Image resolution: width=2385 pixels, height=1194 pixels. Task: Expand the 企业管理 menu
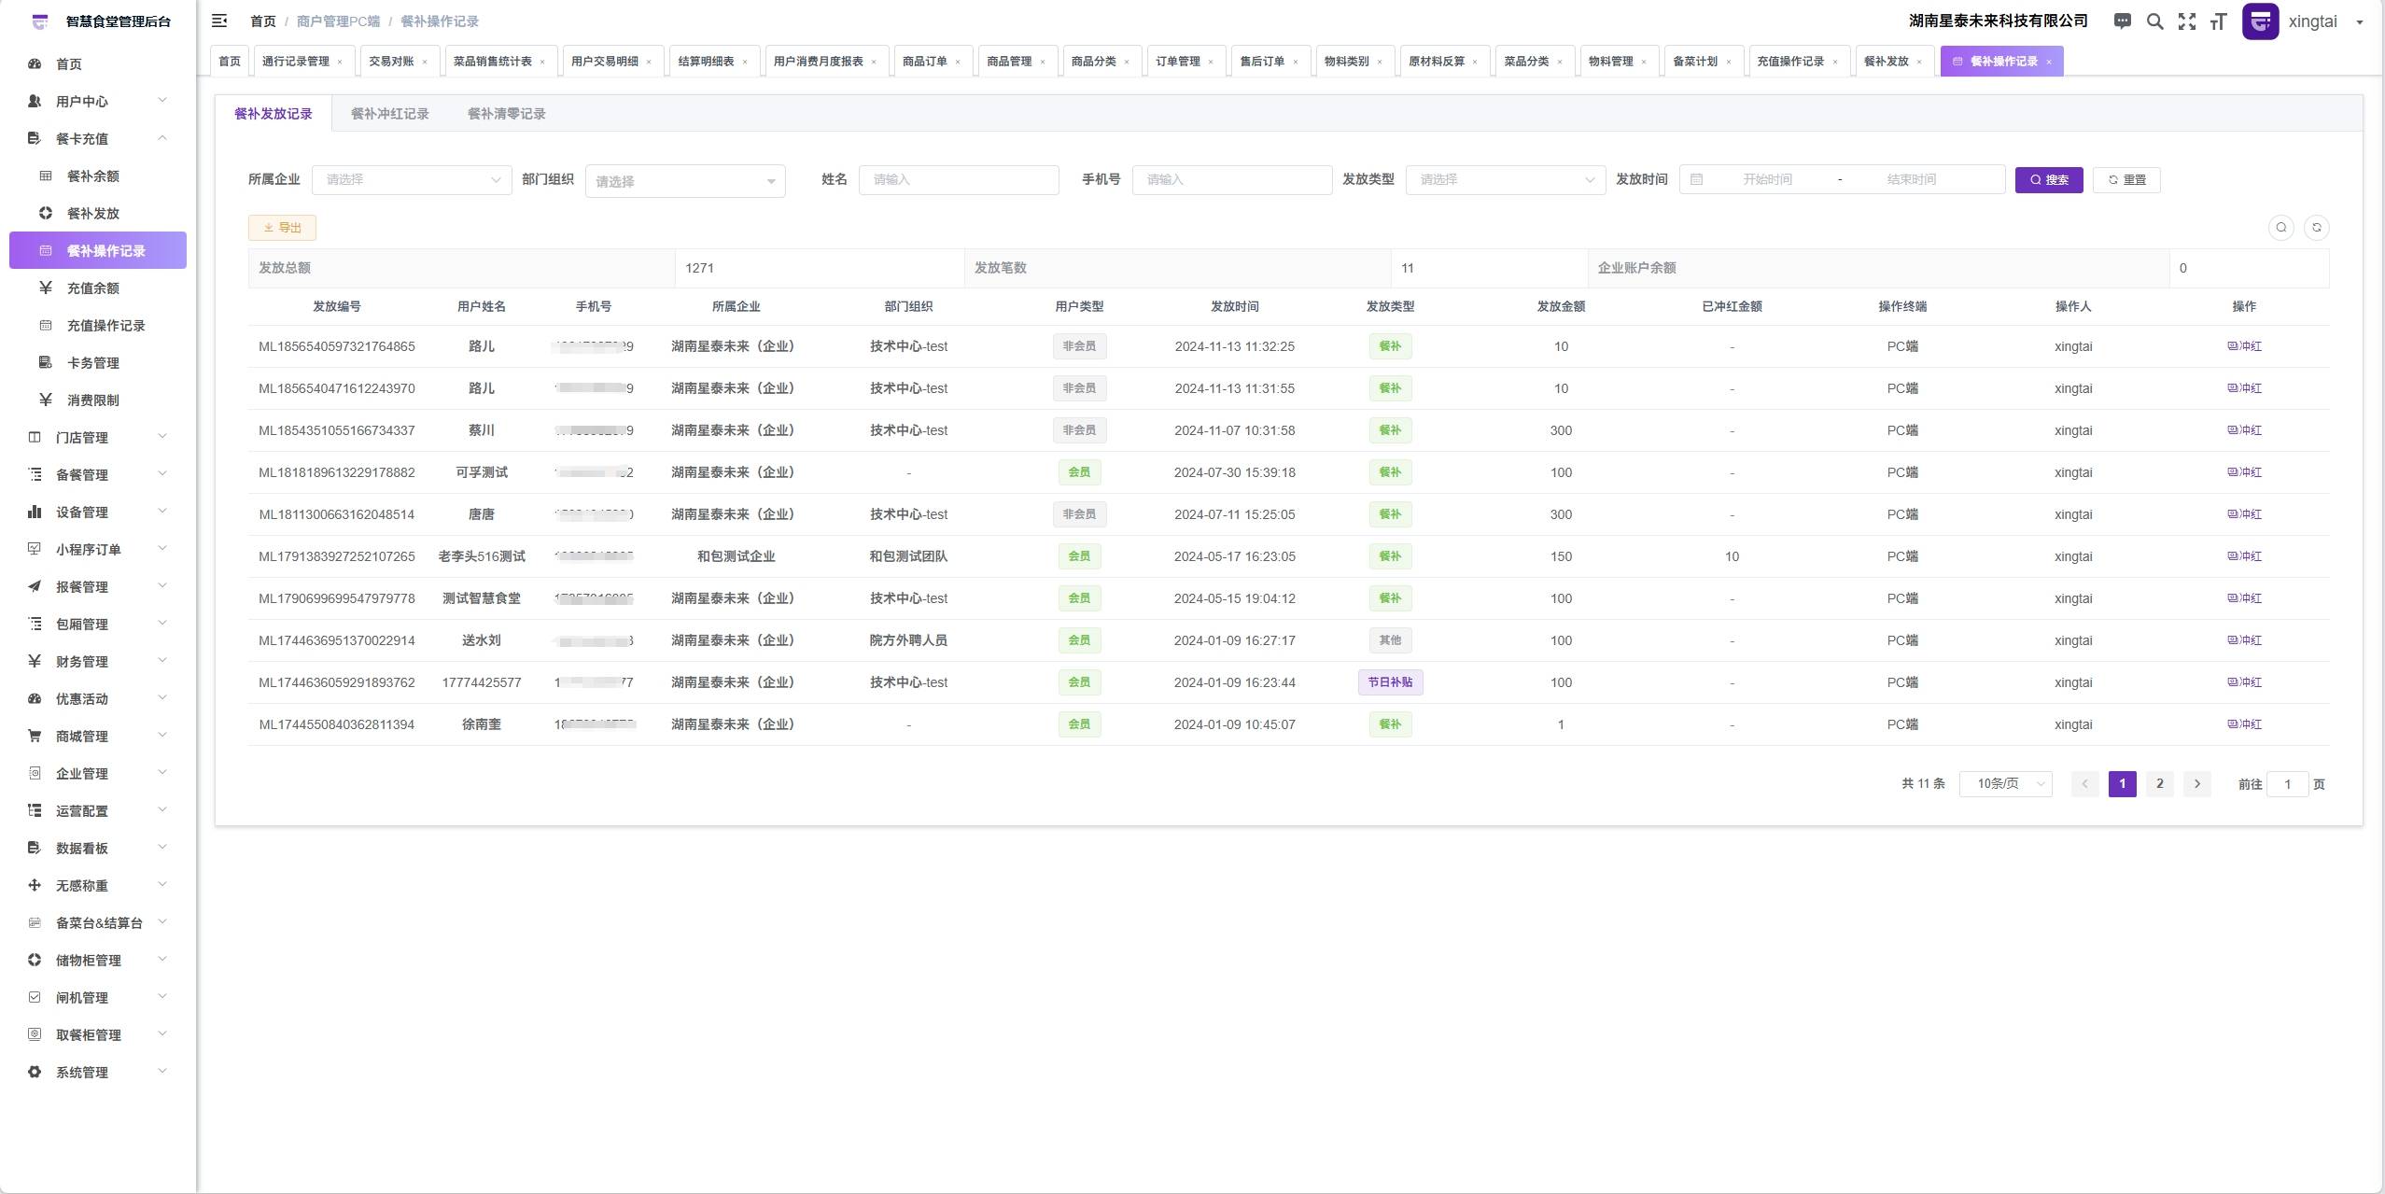98,773
